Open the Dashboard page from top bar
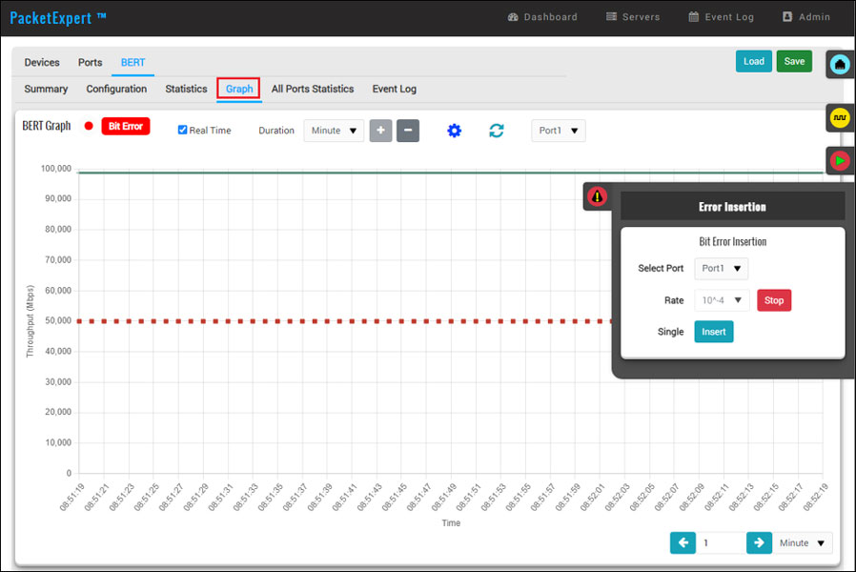The image size is (856, 572). [542, 17]
